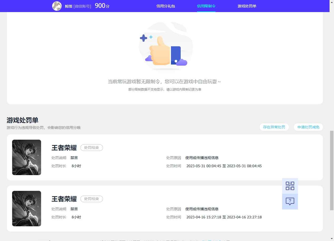
Task: Click 使用或传播违规信息 in the 2023-05-31 card
Action: [202, 158]
